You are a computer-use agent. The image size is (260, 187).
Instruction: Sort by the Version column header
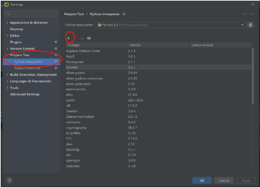pyautogui.click(x=158, y=45)
